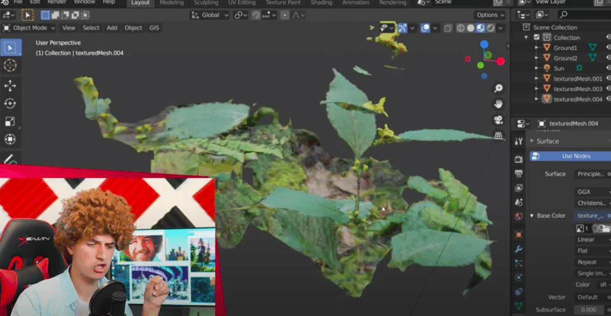Click the tweak cursor tool icon in header
The image size is (611, 316).
click(27, 15)
